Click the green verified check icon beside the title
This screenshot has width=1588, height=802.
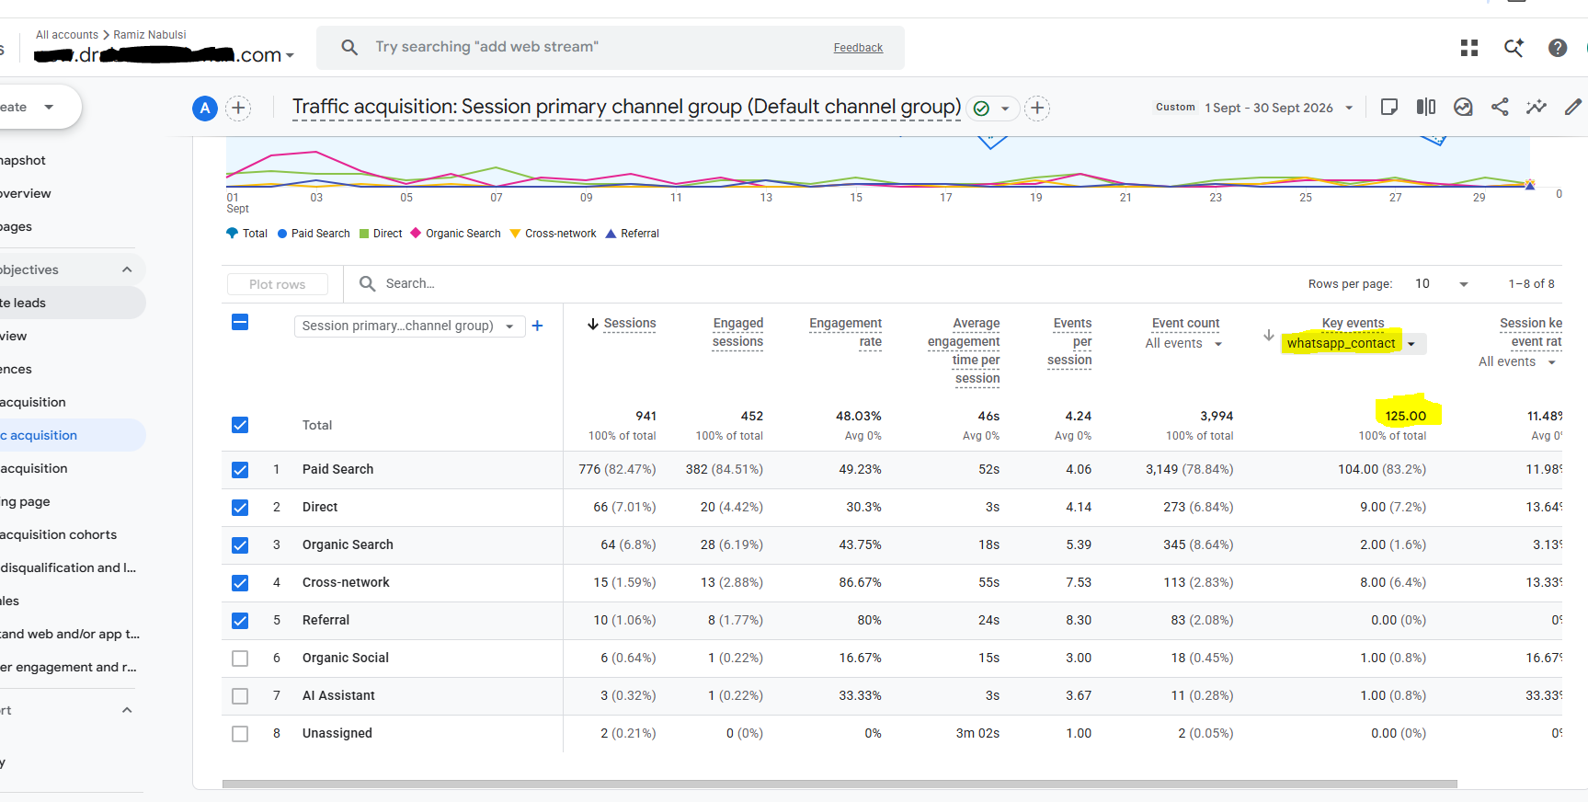[x=981, y=109]
